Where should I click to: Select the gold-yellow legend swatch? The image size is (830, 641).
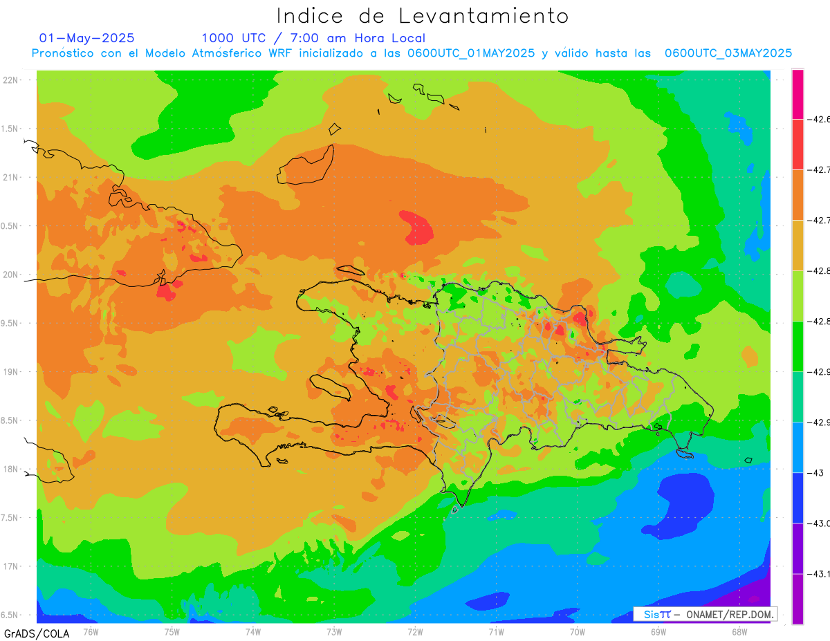[x=797, y=245]
